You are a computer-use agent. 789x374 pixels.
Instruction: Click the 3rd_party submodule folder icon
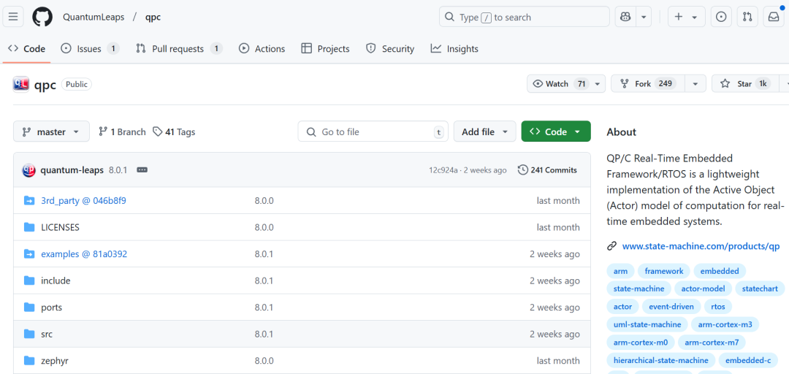[29, 201]
